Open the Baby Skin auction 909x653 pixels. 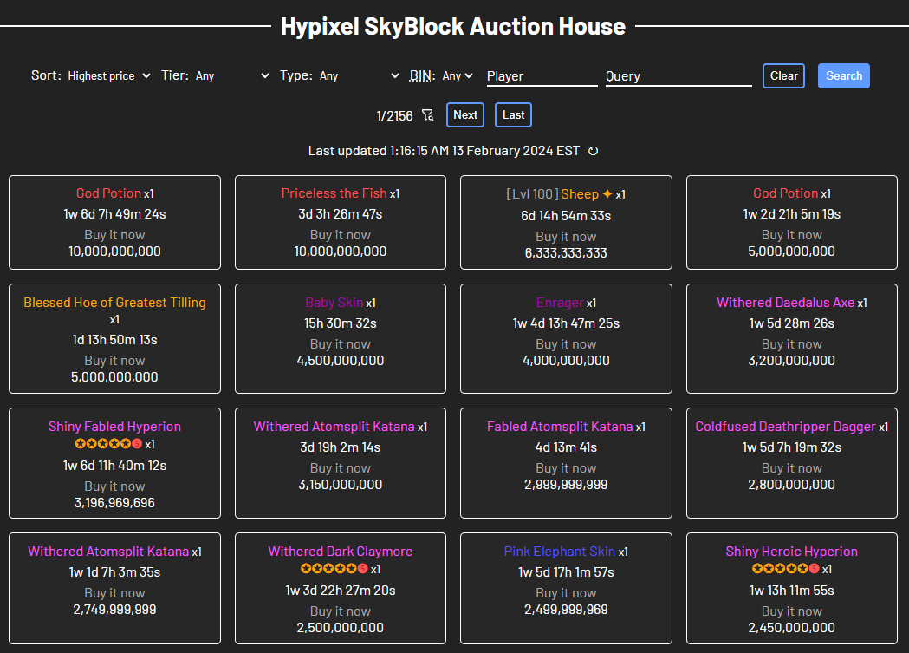(x=341, y=339)
